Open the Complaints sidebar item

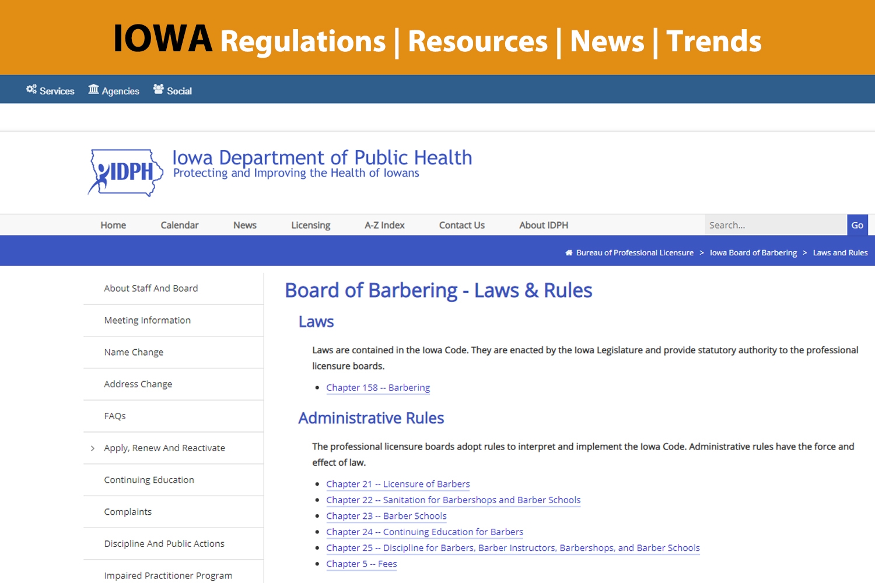coord(128,512)
